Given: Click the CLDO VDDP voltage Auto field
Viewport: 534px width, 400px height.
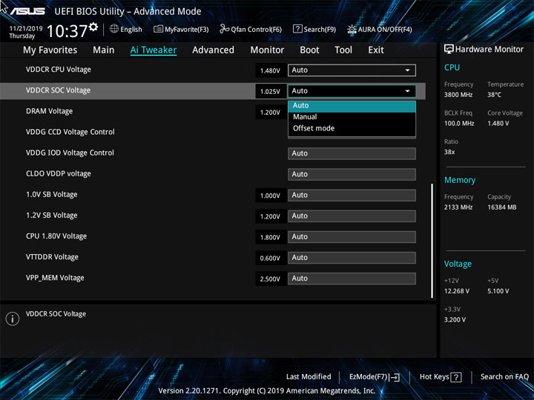Looking at the screenshot, I should point(352,175).
